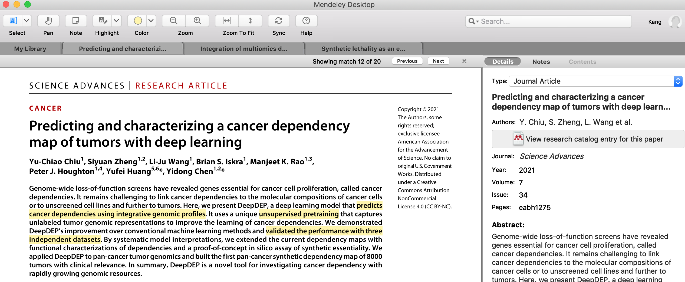Fit page to width
Image resolution: width=685 pixels, height=282 pixels.
(x=227, y=21)
